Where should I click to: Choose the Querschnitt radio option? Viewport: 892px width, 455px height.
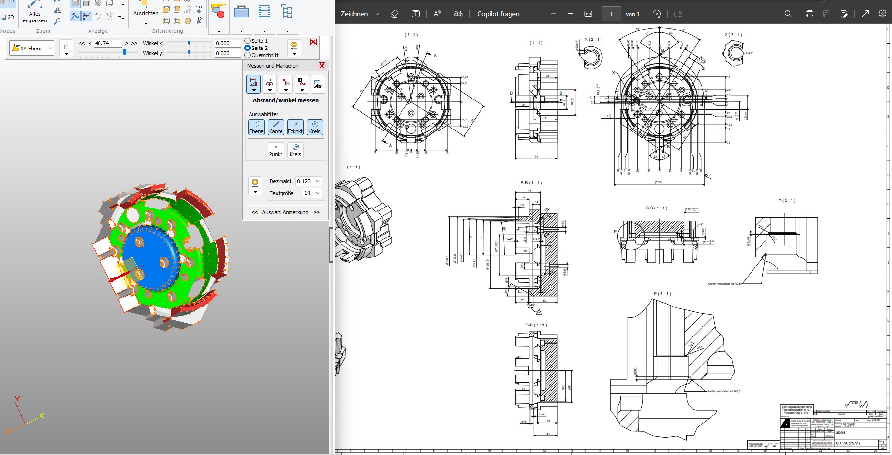248,55
